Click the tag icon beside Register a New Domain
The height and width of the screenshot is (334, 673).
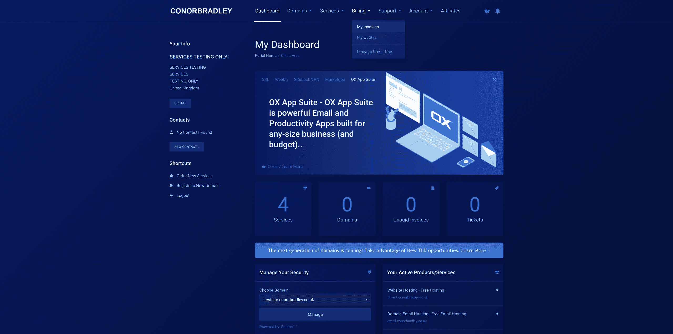(x=171, y=185)
